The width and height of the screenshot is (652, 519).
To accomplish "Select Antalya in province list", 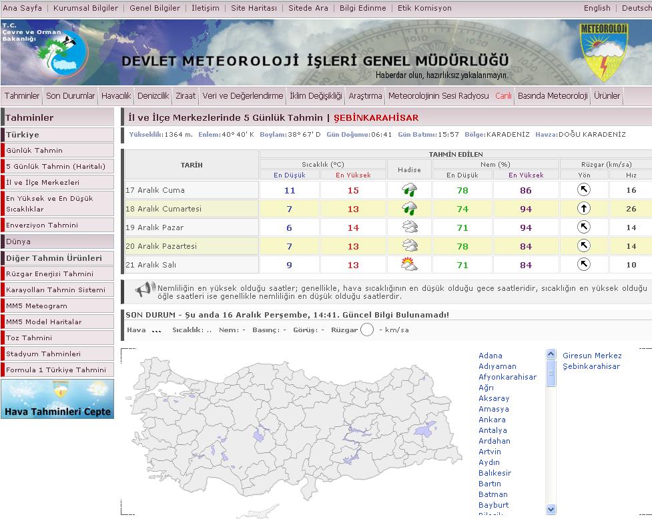I will (493, 430).
